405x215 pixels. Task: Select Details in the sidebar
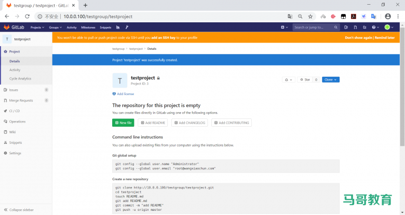click(26, 61)
